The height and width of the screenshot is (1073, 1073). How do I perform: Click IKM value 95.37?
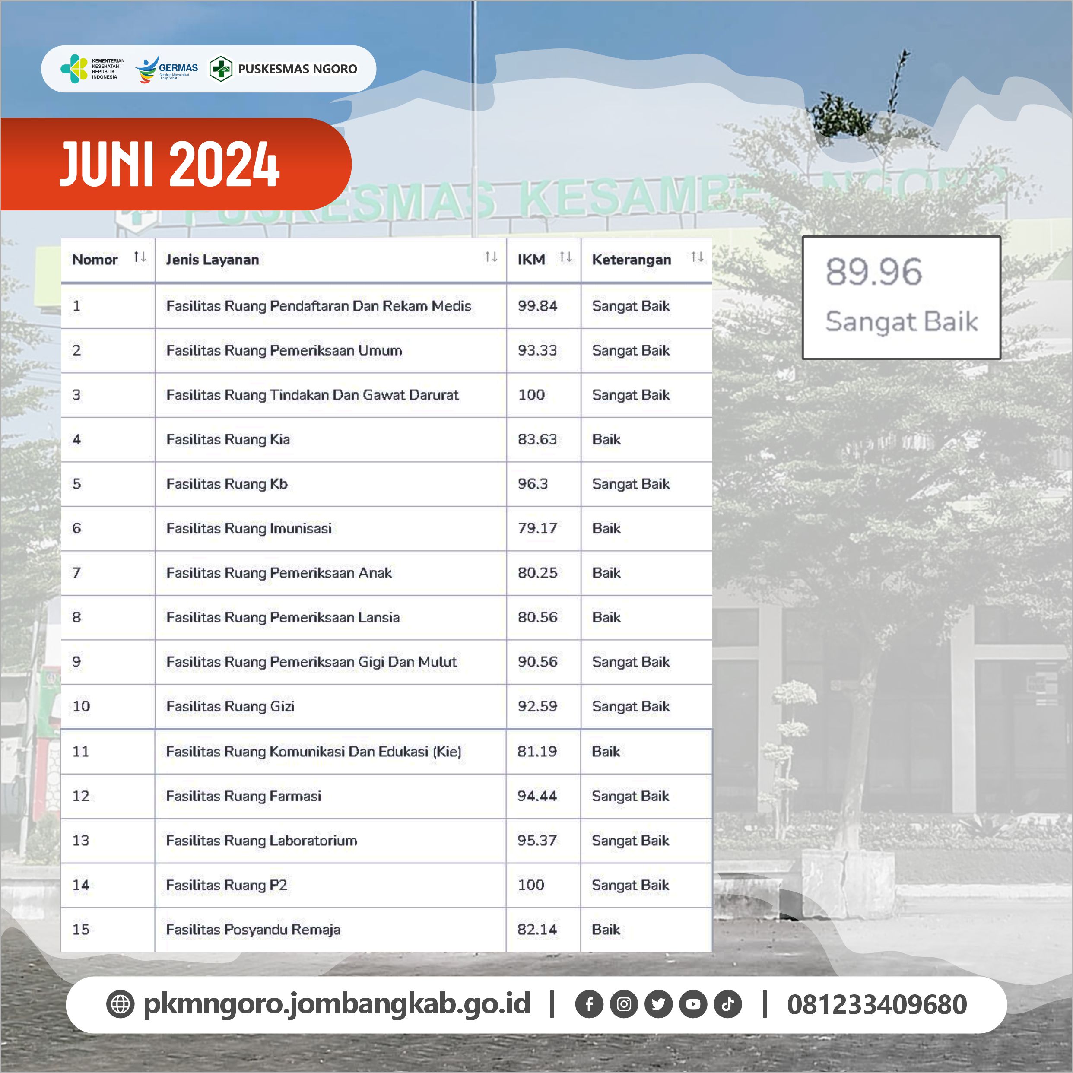tap(537, 840)
